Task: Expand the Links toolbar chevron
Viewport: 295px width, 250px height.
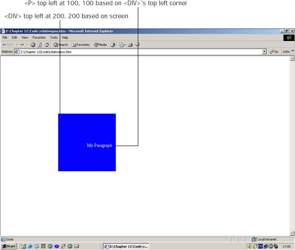Action: 293,51
